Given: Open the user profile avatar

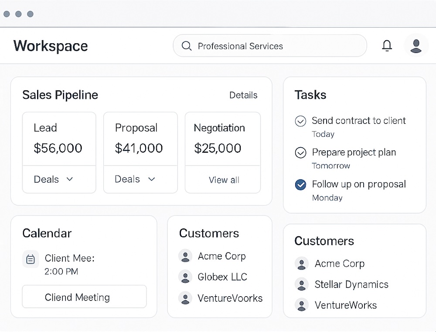Looking at the screenshot, I should [416, 46].
